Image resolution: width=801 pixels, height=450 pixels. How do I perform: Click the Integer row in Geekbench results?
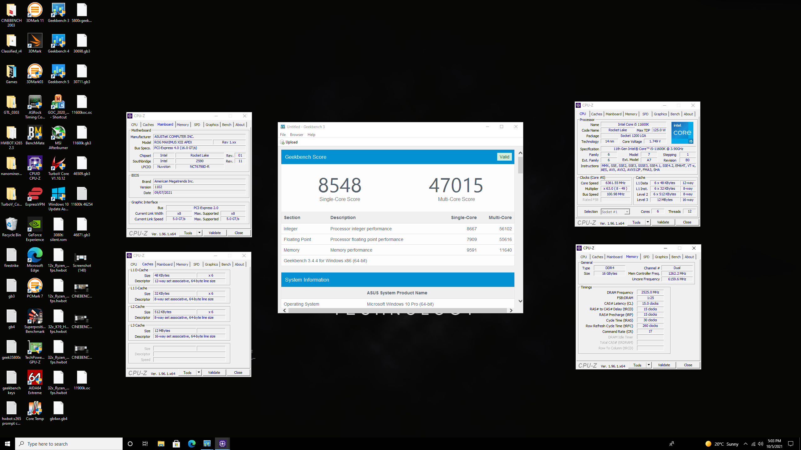(x=397, y=229)
